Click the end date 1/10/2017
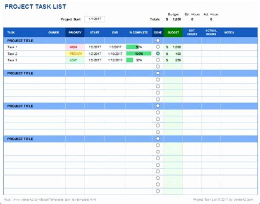 115,54
